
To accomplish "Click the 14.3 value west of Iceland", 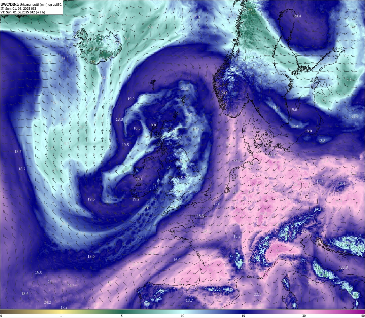I will 65,58.
